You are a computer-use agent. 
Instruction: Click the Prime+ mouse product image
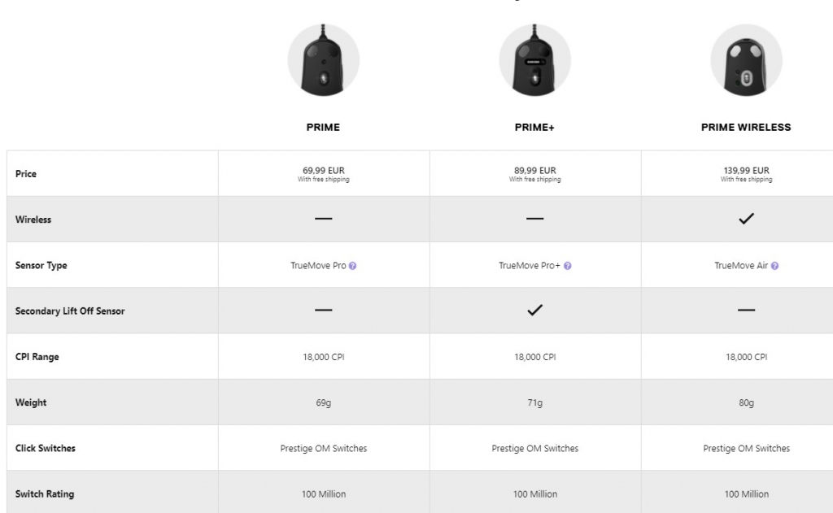[534, 60]
